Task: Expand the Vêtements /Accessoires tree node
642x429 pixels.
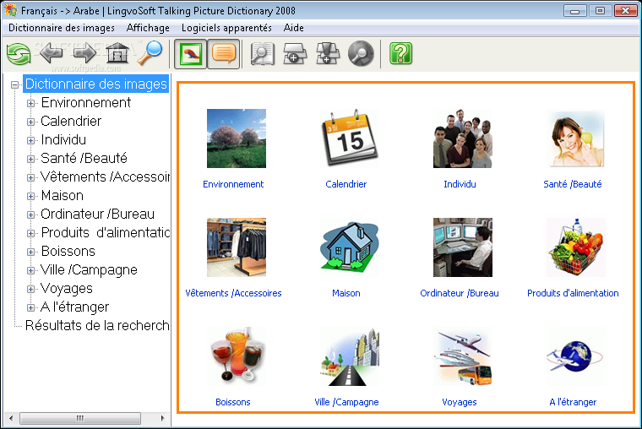Action: pyautogui.click(x=30, y=177)
